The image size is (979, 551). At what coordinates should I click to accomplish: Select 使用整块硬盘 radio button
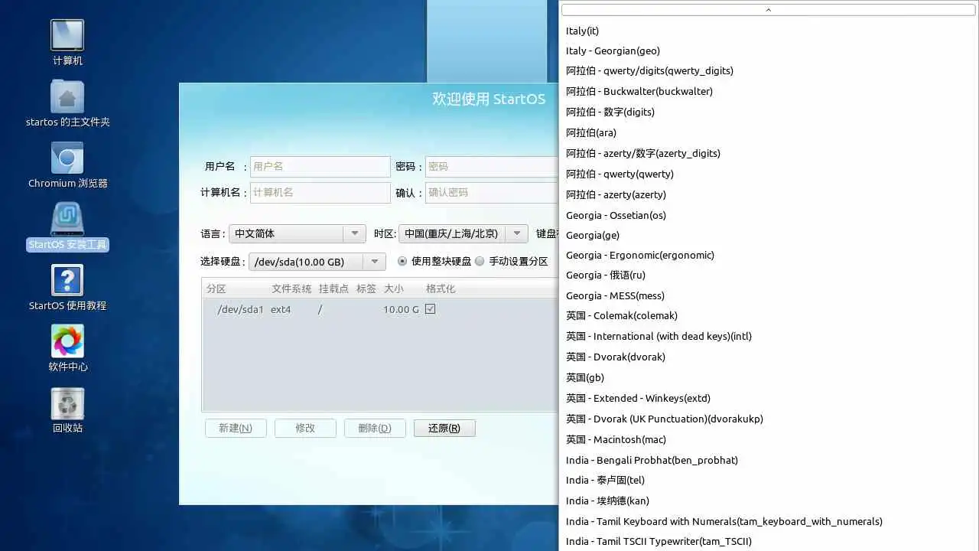tap(403, 261)
